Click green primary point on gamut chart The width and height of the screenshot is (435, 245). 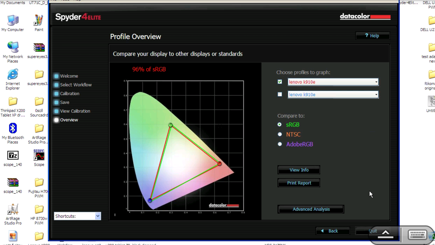(170, 125)
